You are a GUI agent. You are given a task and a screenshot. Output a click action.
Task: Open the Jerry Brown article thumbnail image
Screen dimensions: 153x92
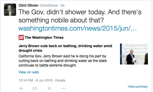coord(134,54)
